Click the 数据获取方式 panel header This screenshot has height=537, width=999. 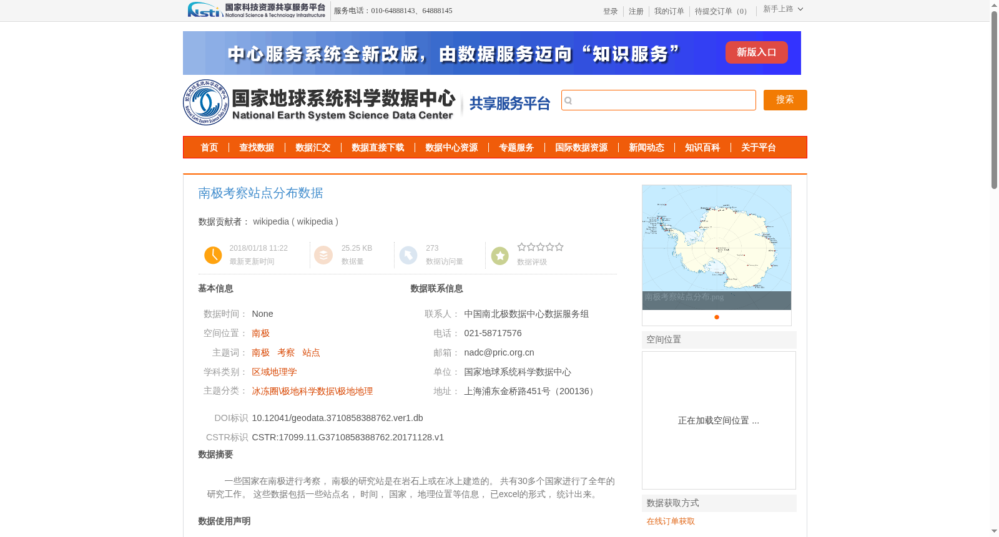click(719, 503)
